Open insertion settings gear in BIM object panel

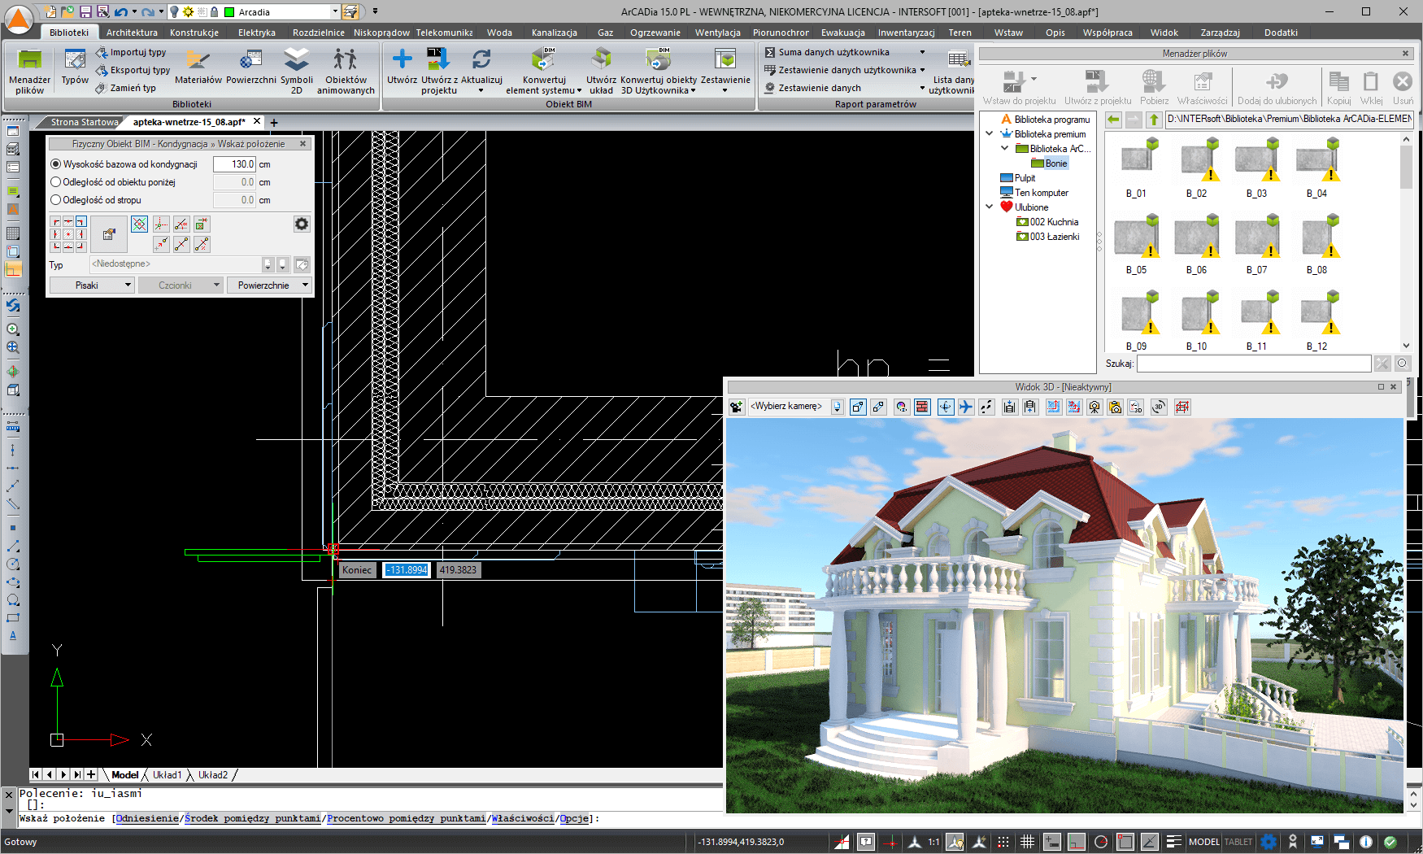(x=302, y=224)
